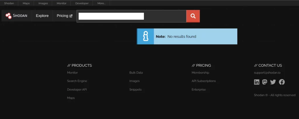
Task: Open Maps footer link under Products
Action: 71,98
